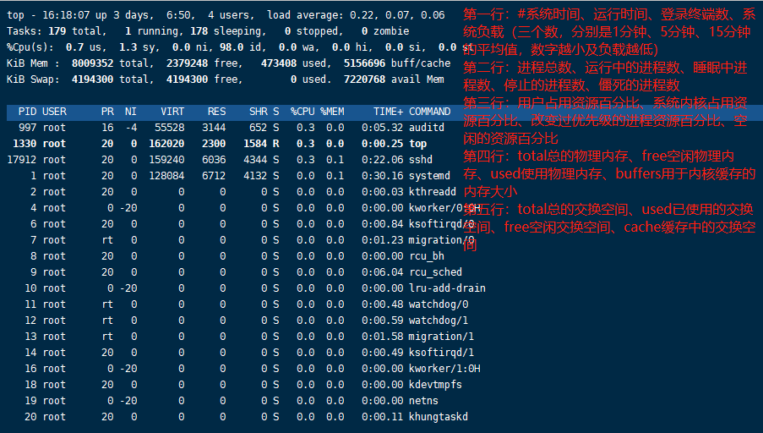Click the USER column header
This screenshot has width=763, height=433.
tap(54, 112)
